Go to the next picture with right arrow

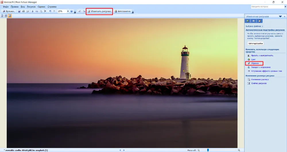[124, 150]
